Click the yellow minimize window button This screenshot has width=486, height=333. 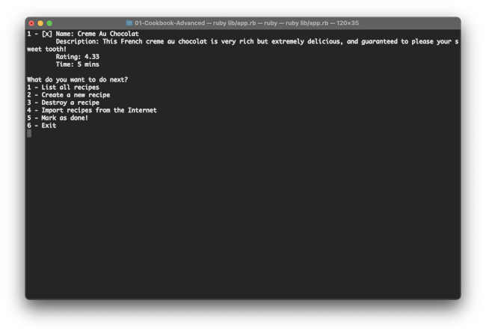[x=40, y=23]
